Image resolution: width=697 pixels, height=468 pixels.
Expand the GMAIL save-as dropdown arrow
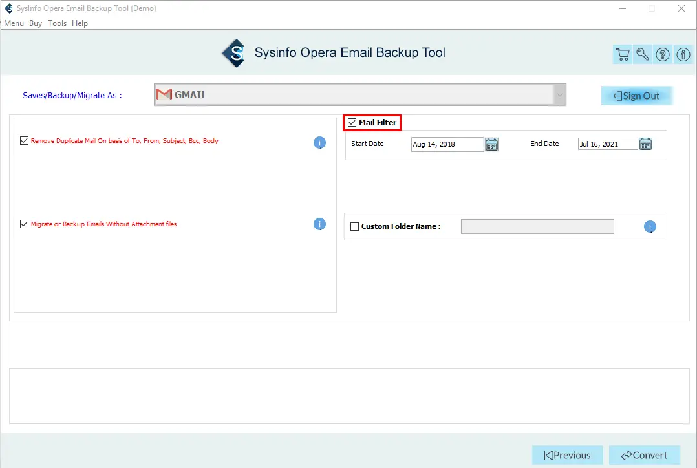click(x=560, y=94)
